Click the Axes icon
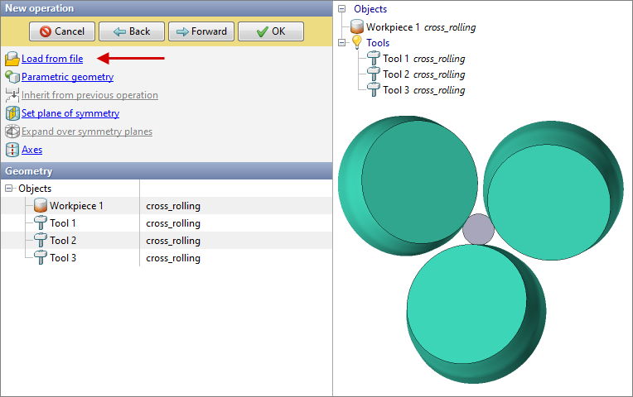The width and height of the screenshot is (633, 397). coord(12,150)
